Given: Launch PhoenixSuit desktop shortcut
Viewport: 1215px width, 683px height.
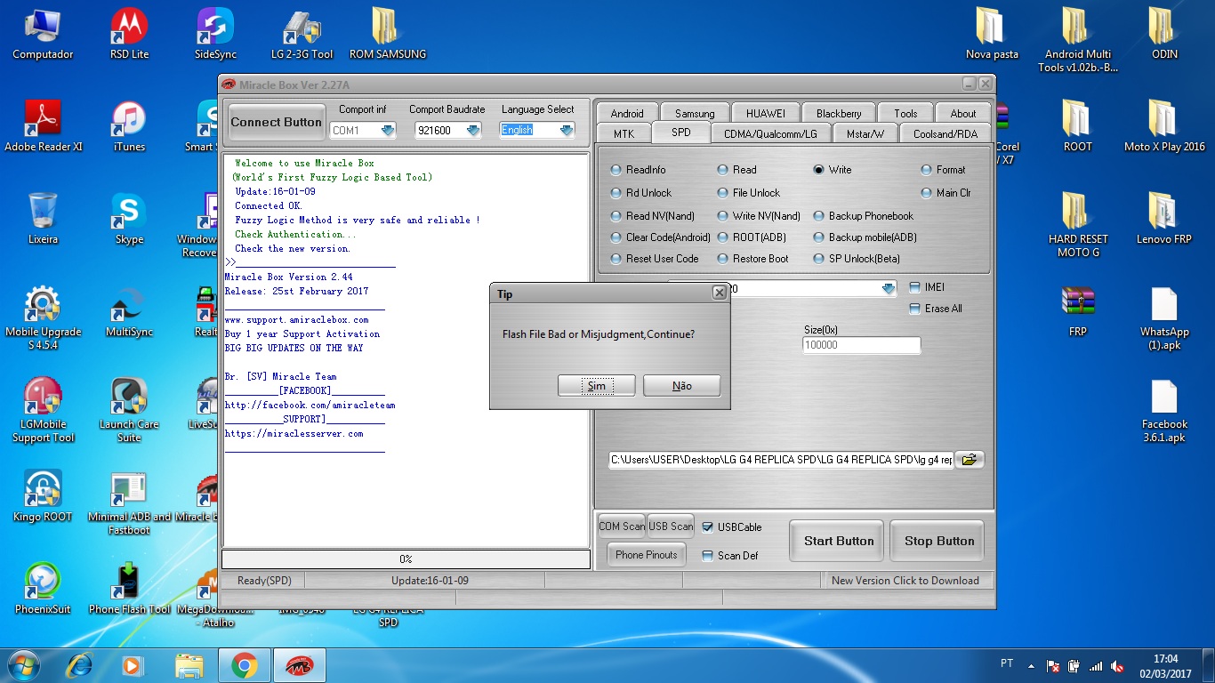Looking at the screenshot, I should (x=43, y=589).
